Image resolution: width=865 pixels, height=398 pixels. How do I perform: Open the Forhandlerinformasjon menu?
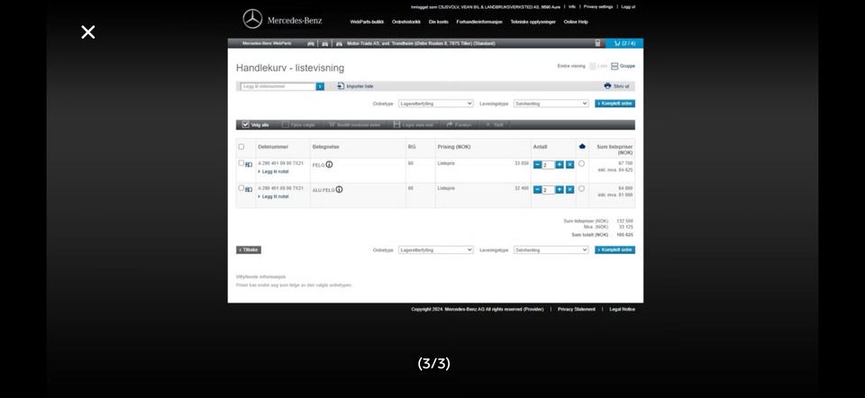[x=479, y=22]
